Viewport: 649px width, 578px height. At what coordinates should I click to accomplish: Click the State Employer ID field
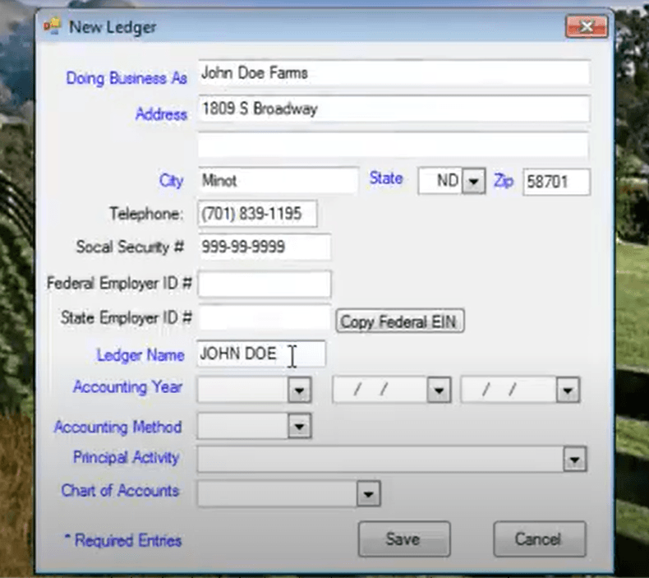(265, 318)
